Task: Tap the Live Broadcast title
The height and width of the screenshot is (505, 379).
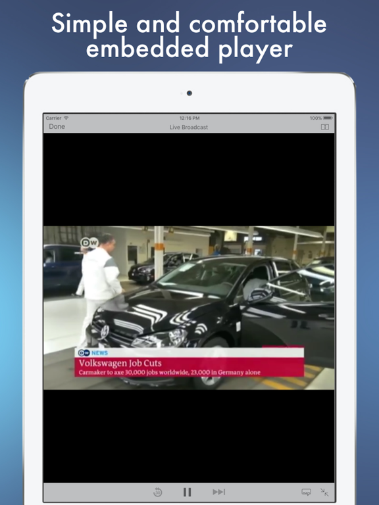Action: [x=189, y=127]
